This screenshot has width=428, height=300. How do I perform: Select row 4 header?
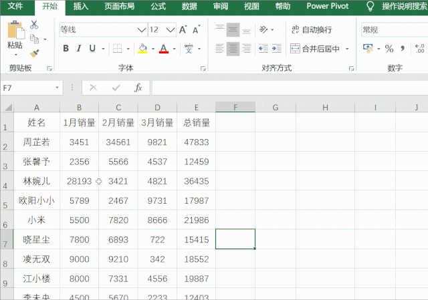tap(7, 181)
